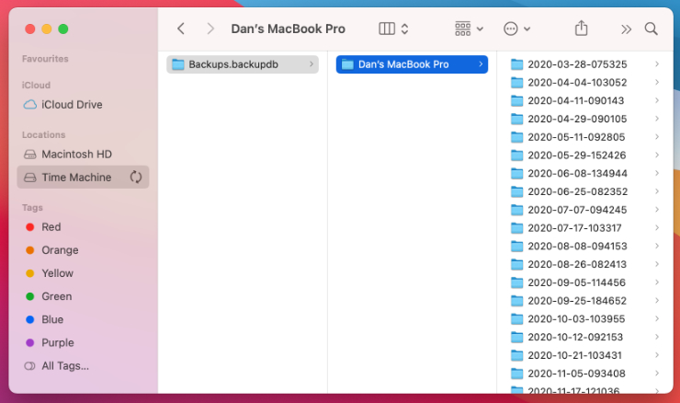Click the Share icon in the toolbar
Screen dimensions: 680x403
[x=581, y=29]
